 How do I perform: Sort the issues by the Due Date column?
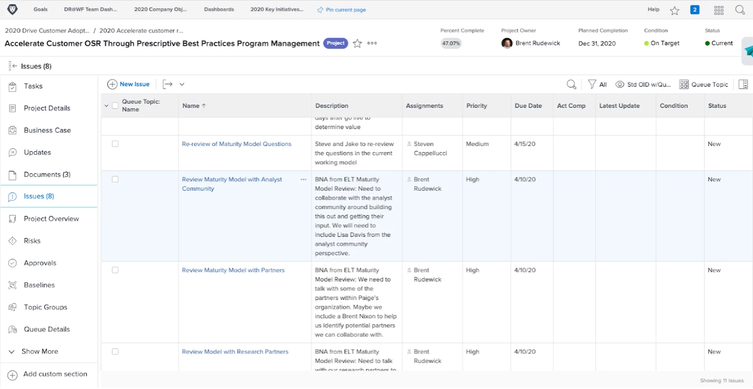point(528,106)
